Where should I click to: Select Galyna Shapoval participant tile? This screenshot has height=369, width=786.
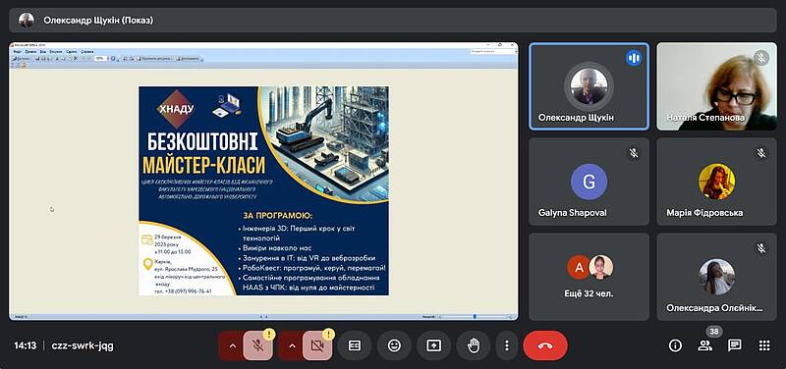589,182
